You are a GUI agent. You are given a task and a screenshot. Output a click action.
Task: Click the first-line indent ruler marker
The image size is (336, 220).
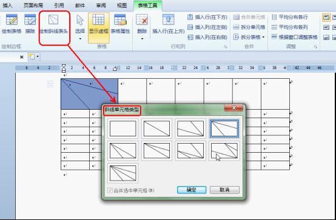click(x=64, y=66)
